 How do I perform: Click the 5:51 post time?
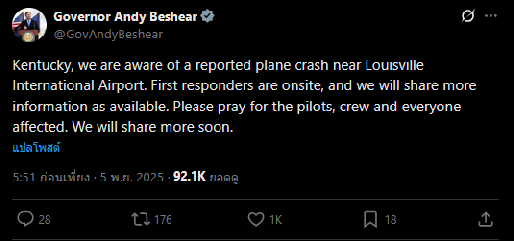click(23, 177)
